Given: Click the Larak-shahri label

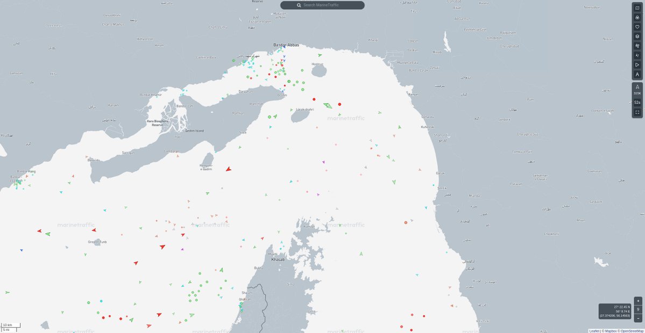Looking at the screenshot, I should 305,110.
